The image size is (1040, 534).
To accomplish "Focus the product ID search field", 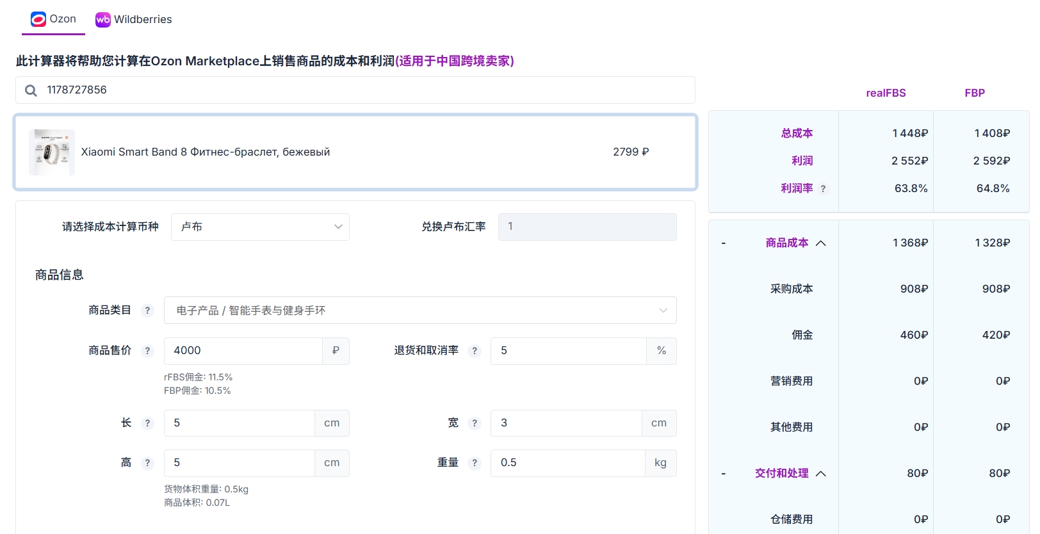I will point(355,90).
